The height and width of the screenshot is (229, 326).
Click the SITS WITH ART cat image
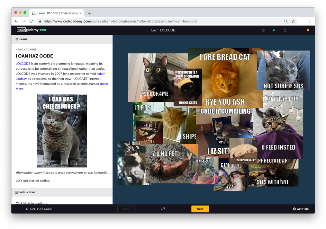273,173
